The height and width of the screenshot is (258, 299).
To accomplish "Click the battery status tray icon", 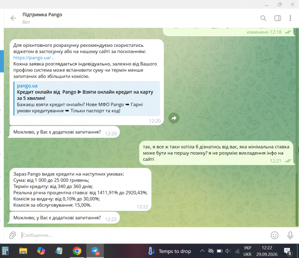I will coord(219,251).
